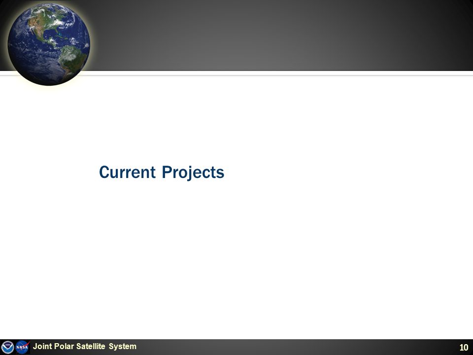This screenshot has height=355, width=473.
Task: Click slide number 10
Action: (x=464, y=348)
